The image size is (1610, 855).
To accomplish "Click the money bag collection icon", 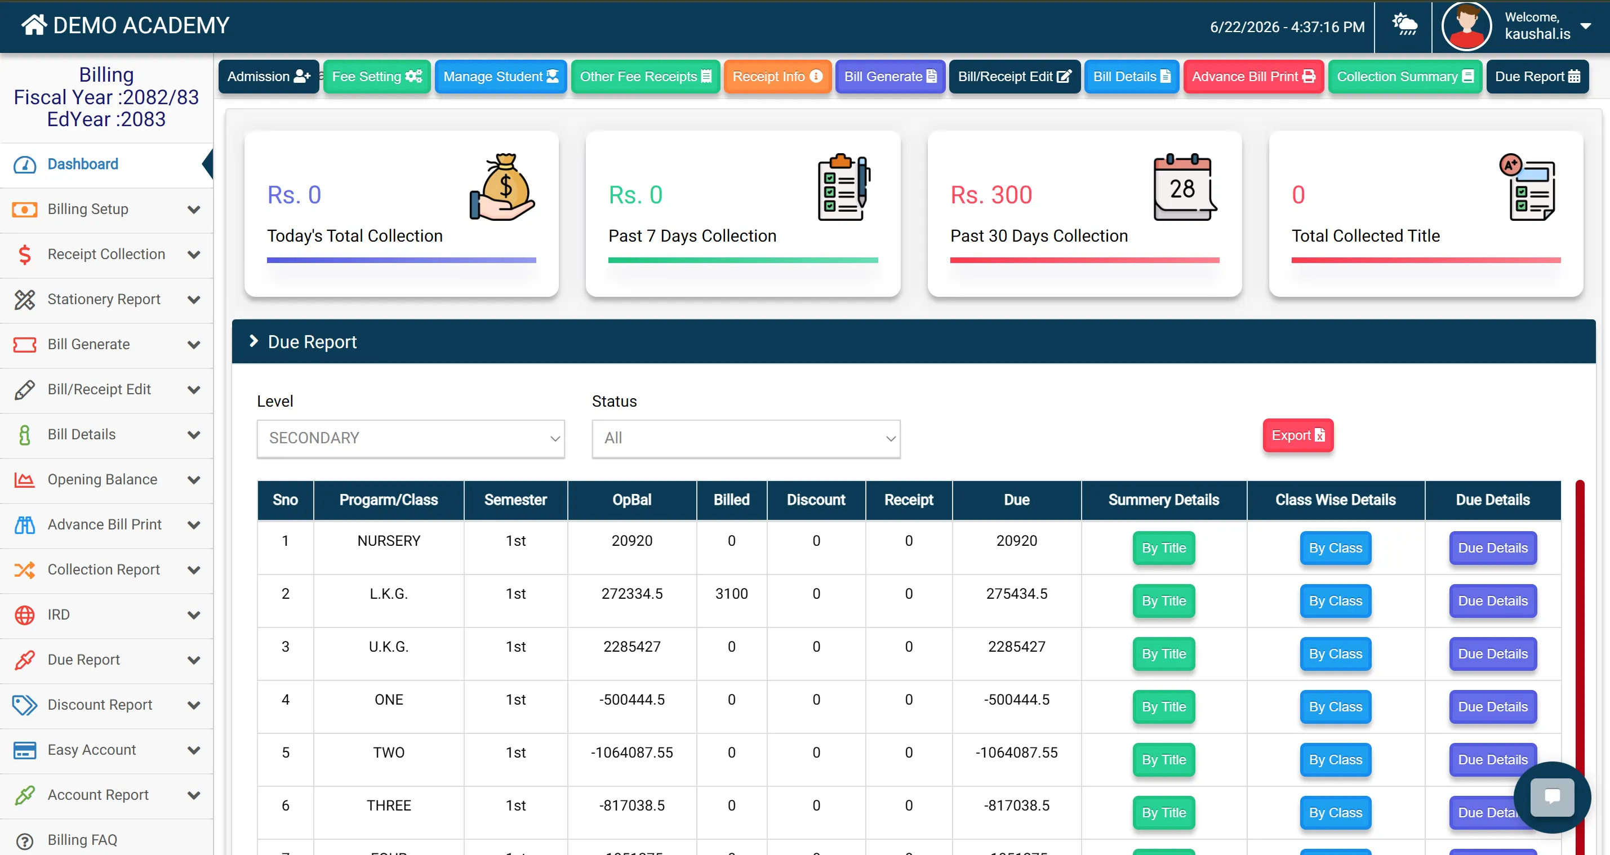I will (502, 187).
